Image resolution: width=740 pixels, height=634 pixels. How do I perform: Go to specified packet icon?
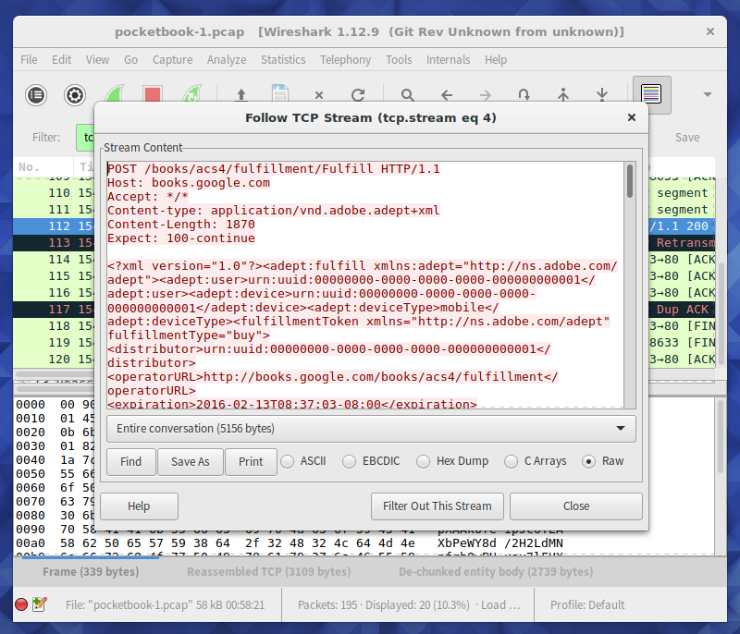click(x=524, y=95)
